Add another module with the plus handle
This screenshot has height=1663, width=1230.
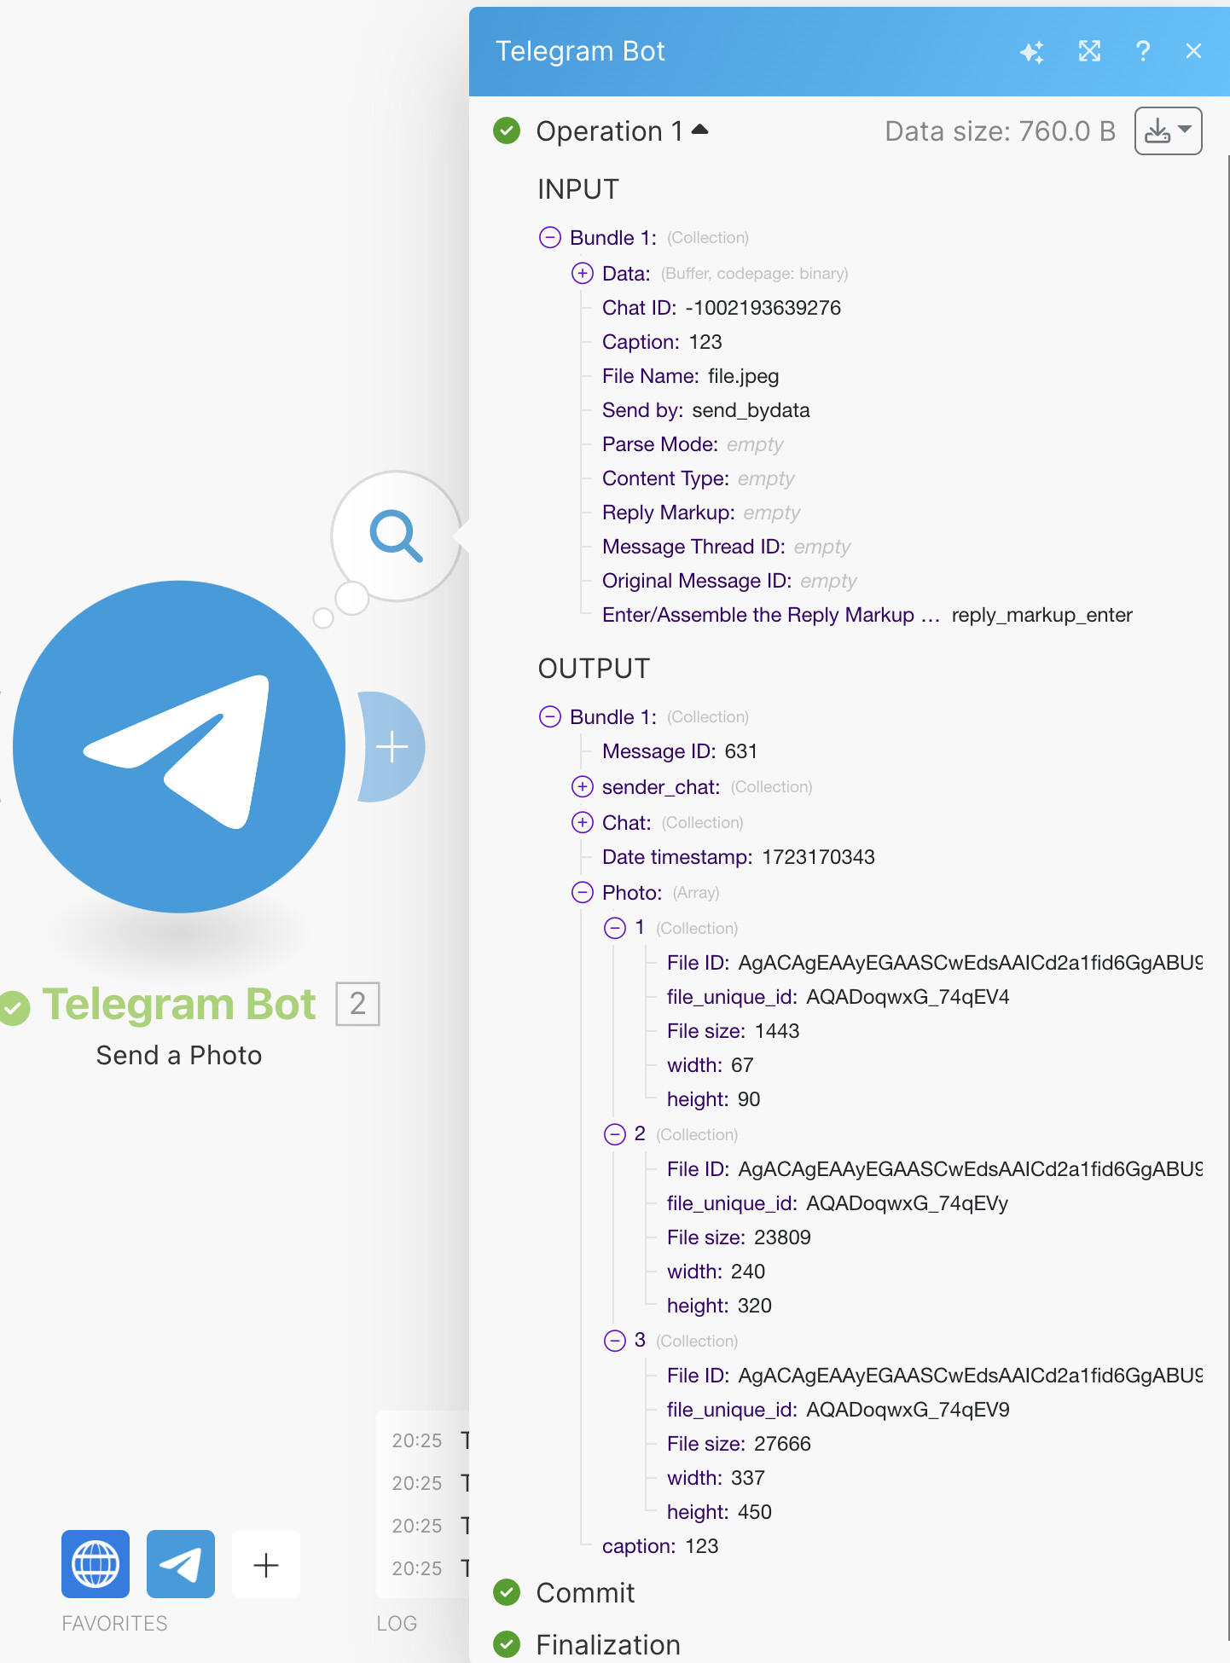[x=392, y=747]
